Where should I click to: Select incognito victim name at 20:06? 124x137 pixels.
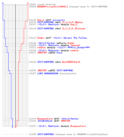(59, 20)
